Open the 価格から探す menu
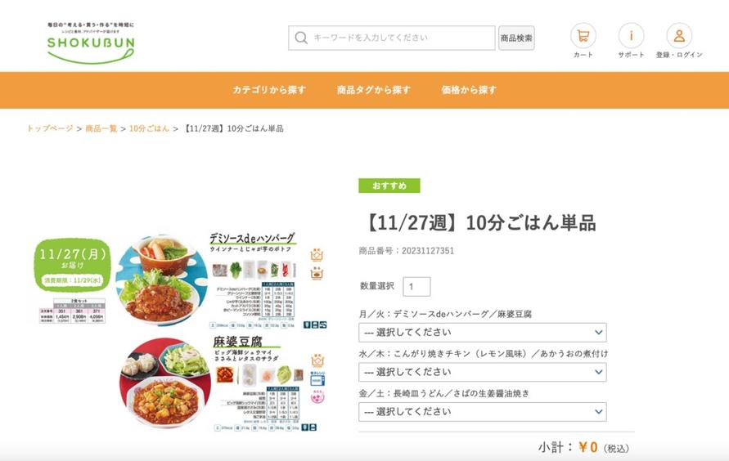The width and height of the screenshot is (729, 461). [x=469, y=90]
